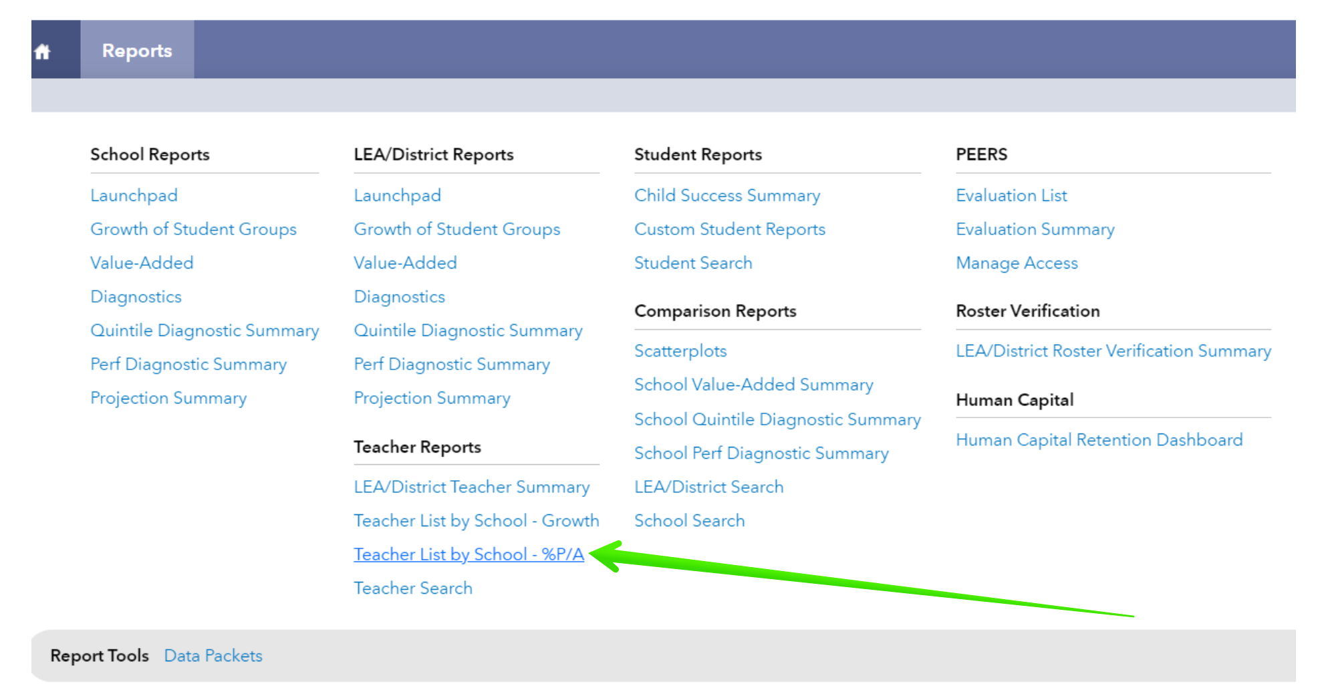The height and width of the screenshot is (700, 1322).
Task: Open Launchpad under LEA/District Reports
Action: click(x=397, y=196)
